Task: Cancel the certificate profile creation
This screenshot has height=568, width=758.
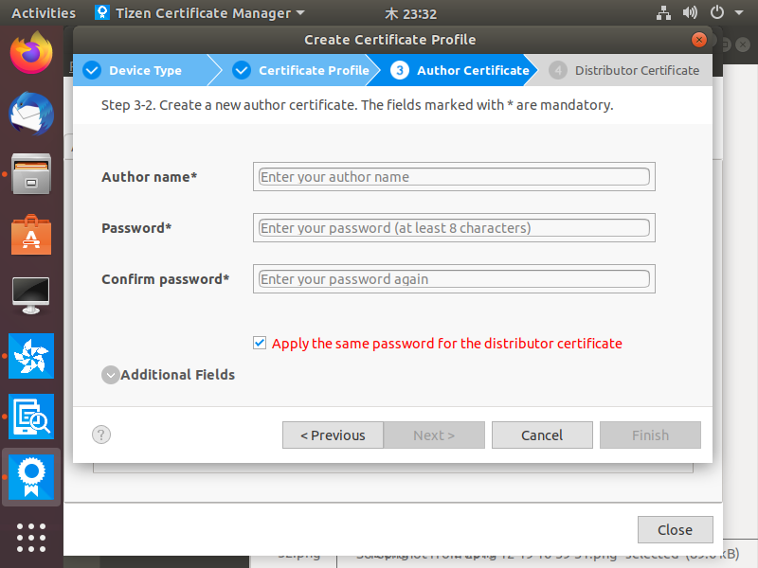Action: click(542, 435)
